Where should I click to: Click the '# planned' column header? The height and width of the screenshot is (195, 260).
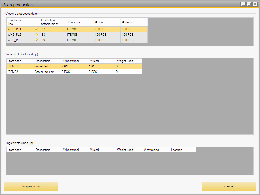134,22
